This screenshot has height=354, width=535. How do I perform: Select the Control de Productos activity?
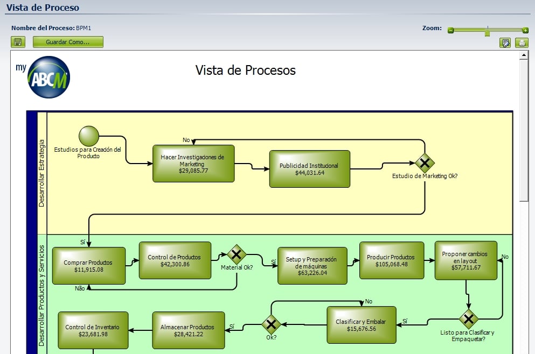pos(175,260)
